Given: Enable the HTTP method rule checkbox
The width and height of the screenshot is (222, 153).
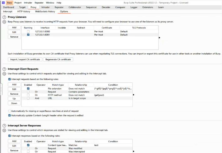Looking at the screenshot, I should click(x=28, y=95).
